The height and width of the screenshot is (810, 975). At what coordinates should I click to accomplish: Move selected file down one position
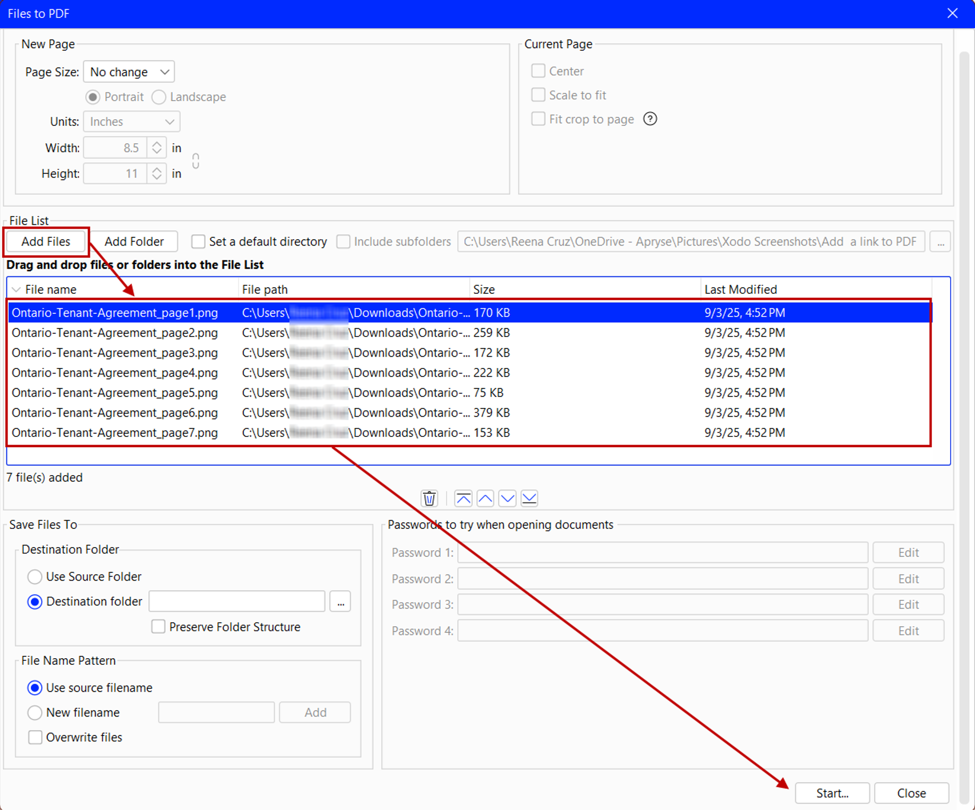click(x=507, y=499)
